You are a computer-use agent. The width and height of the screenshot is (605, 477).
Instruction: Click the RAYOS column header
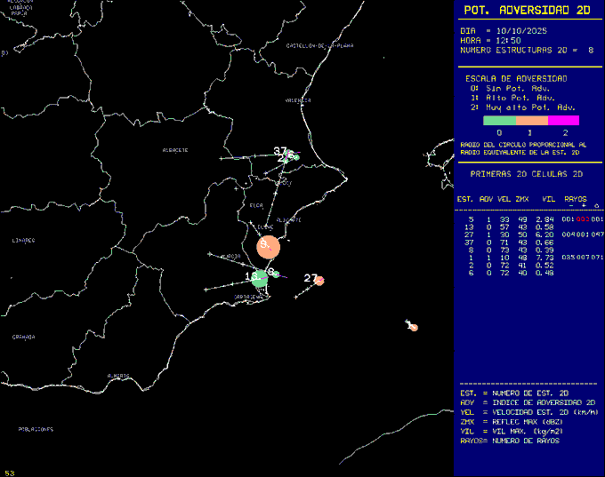click(x=576, y=199)
